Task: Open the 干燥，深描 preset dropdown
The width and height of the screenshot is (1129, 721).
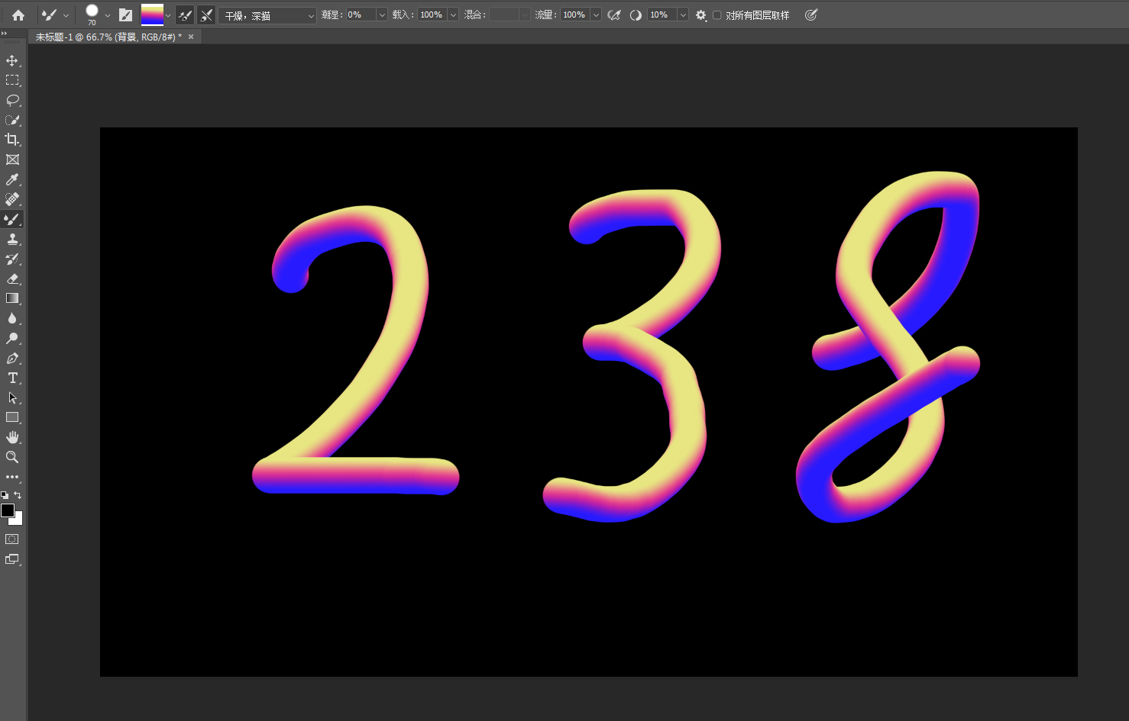Action: point(267,15)
